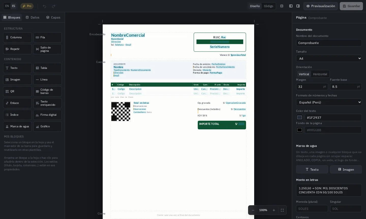Add a QR code block
366x219 pixels.
17,91
